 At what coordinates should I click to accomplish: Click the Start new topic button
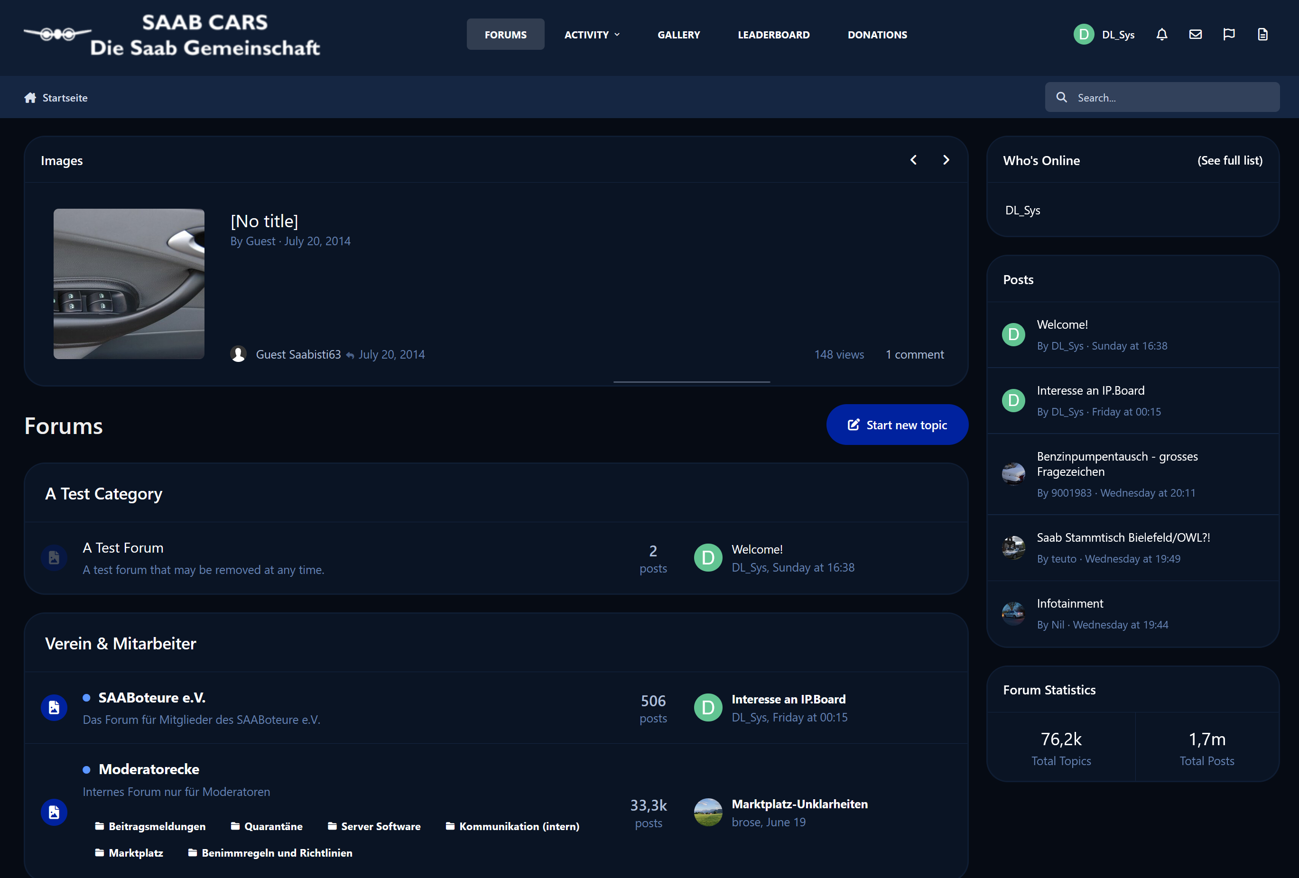[x=897, y=425]
